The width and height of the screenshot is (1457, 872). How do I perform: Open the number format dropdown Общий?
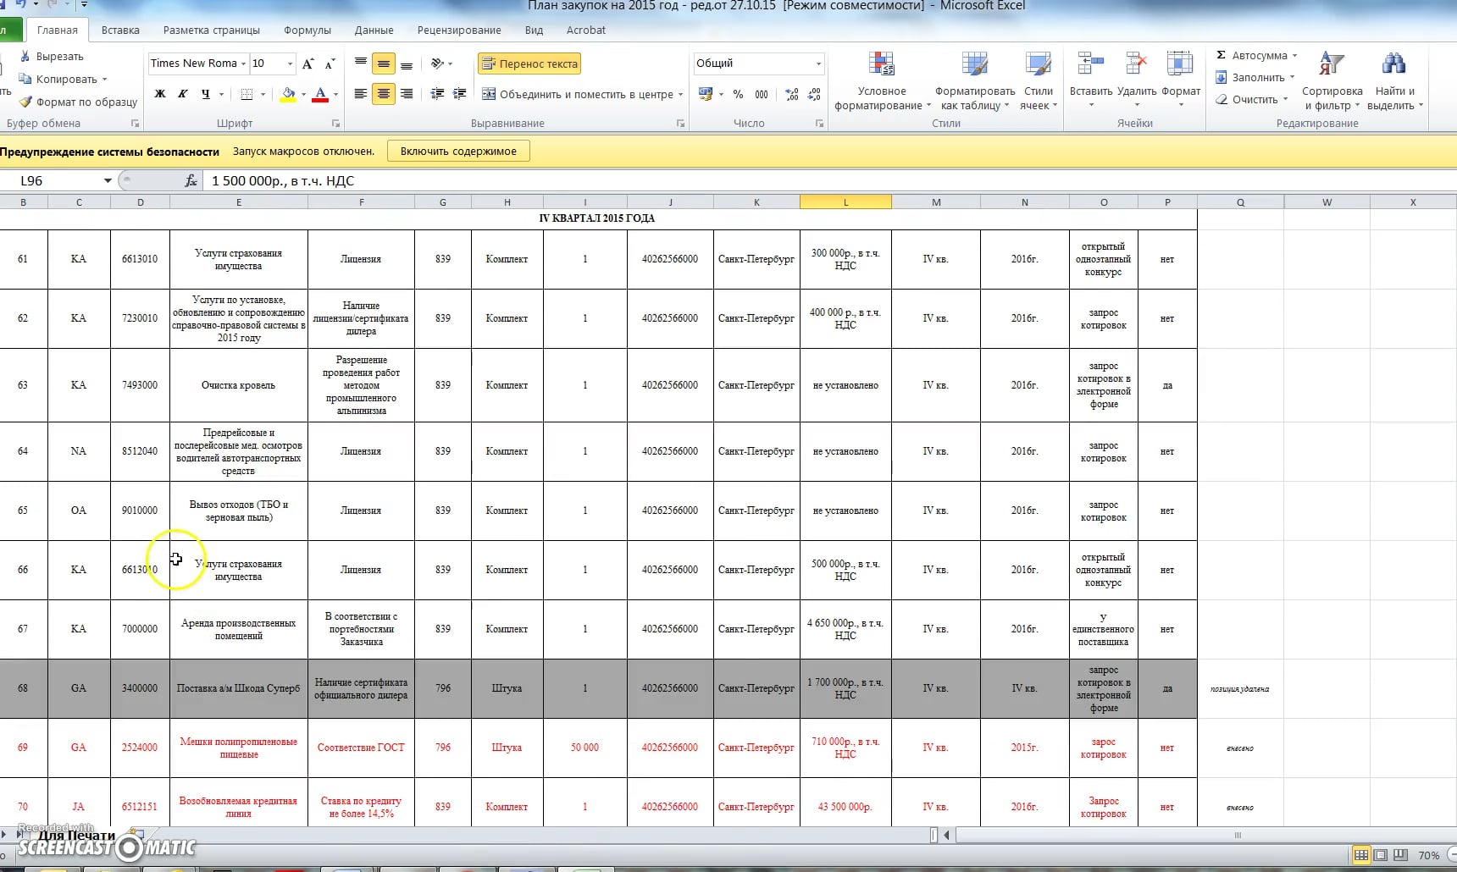(818, 63)
